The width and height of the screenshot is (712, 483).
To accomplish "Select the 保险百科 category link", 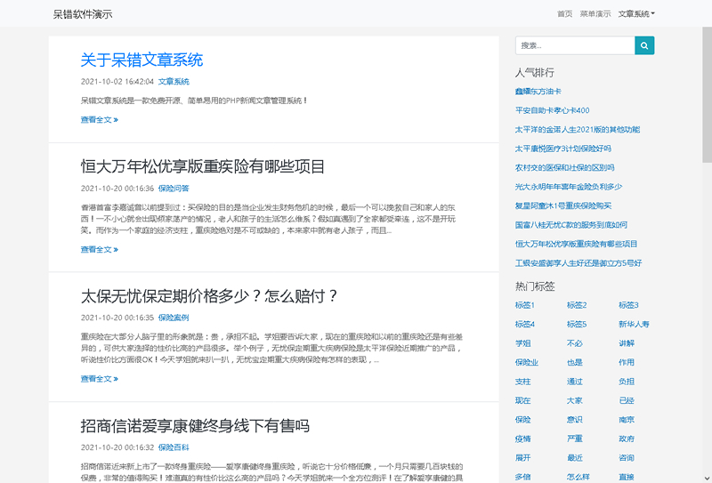I will pos(174,447).
